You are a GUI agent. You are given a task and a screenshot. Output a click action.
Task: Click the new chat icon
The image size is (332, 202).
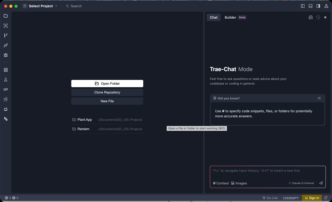coord(311,17)
